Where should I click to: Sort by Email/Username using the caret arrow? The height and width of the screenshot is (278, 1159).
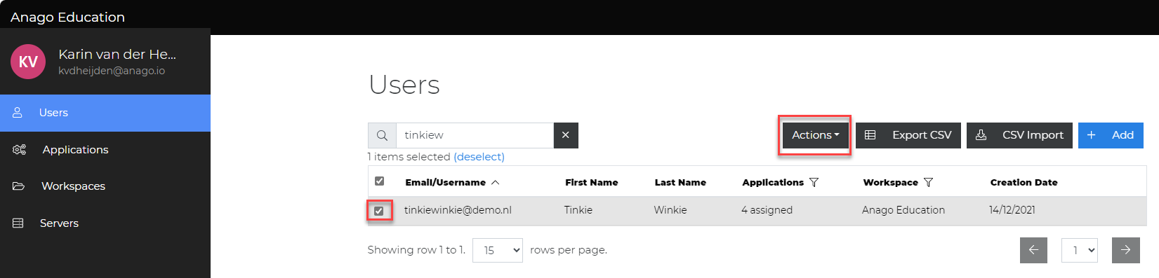[495, 182]
